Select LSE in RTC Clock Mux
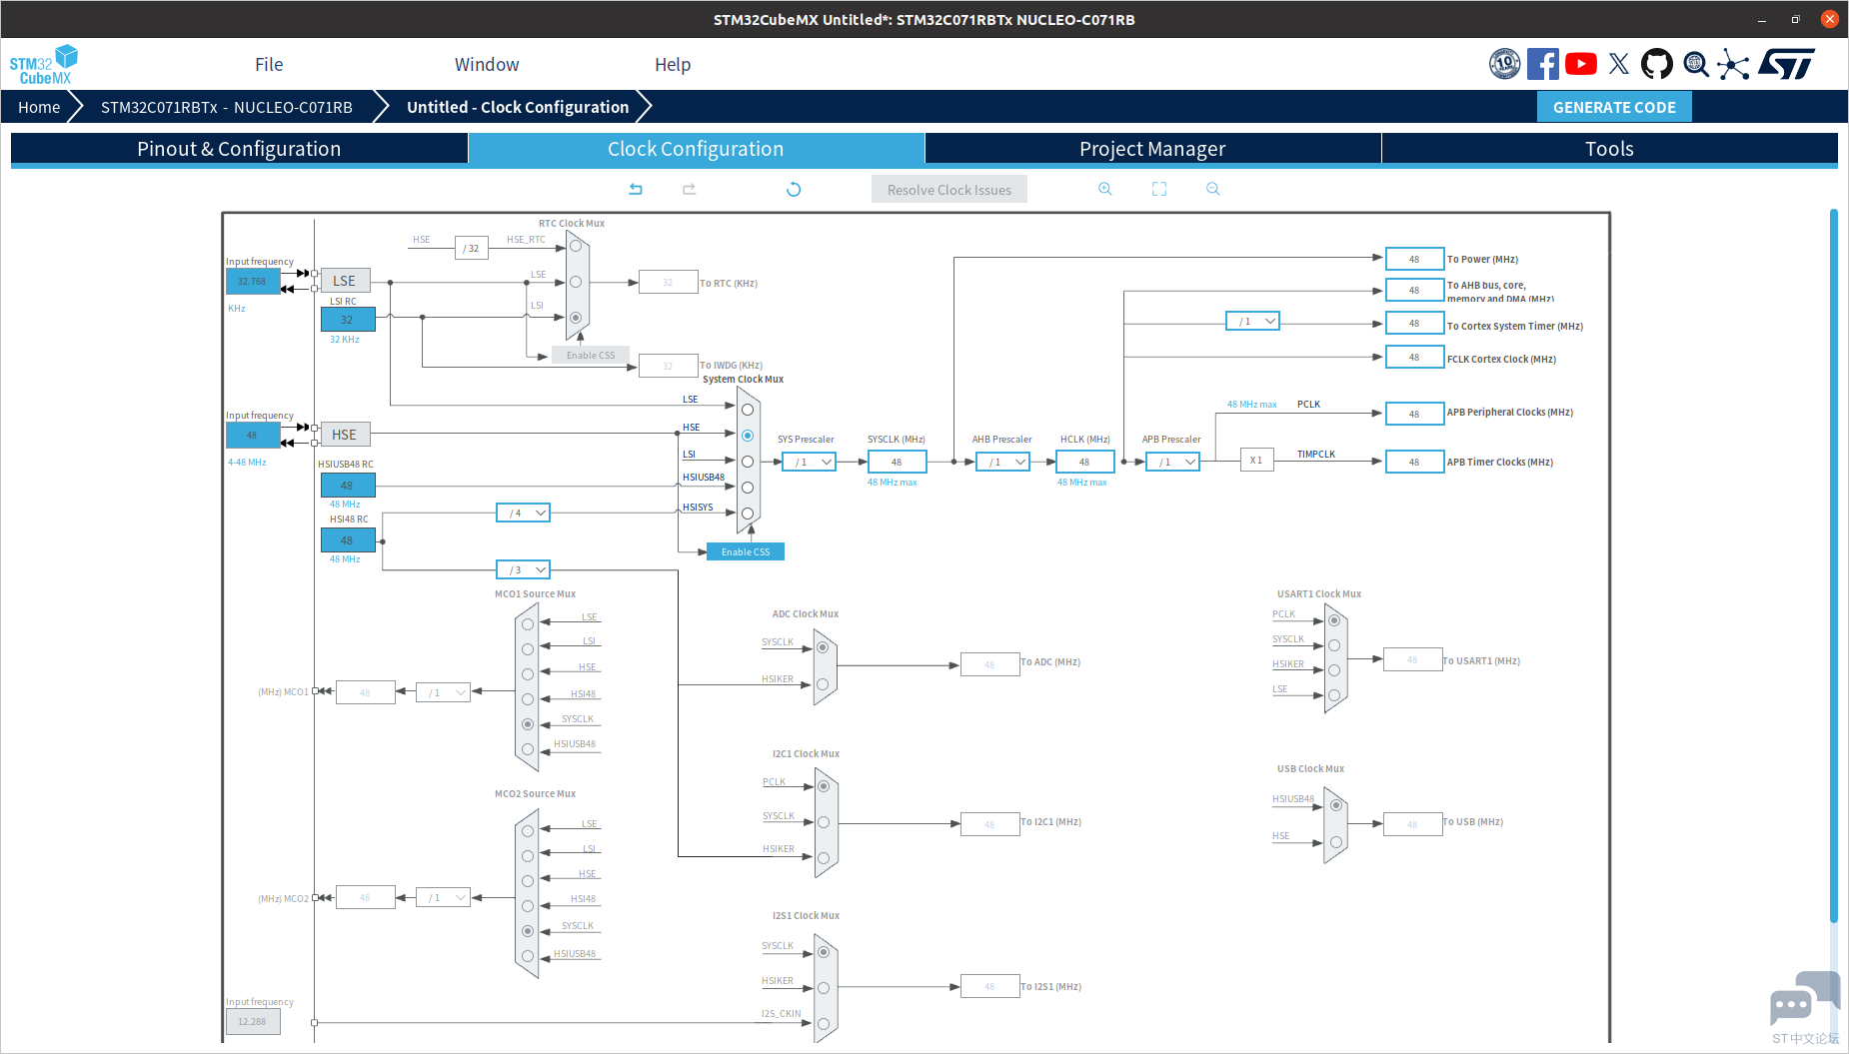This screenshot has width=1849, height=1054. click(576, 282)
